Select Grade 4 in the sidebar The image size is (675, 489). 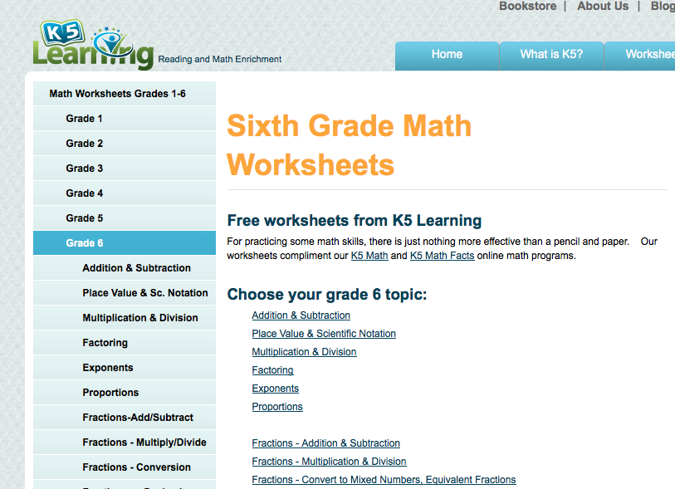point(125,193)
